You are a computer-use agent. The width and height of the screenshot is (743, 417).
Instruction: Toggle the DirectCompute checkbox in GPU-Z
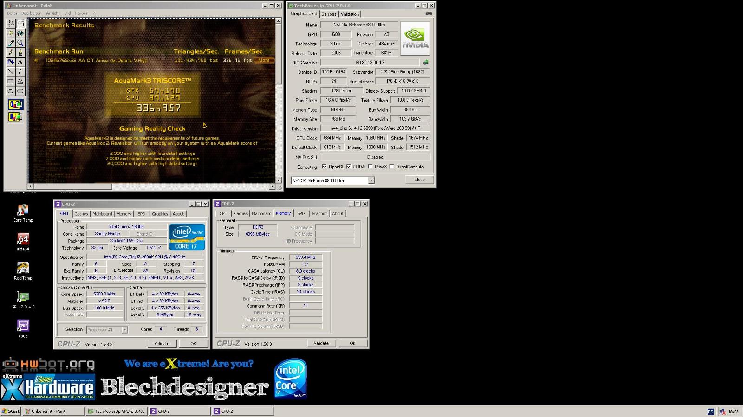click(x=392, y=167)
